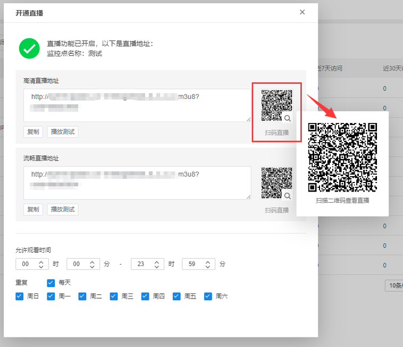The width and height of the screenshot is (403, 347).
Task: Uncheck the 周三 checkbox
Action: coord(114,296)
